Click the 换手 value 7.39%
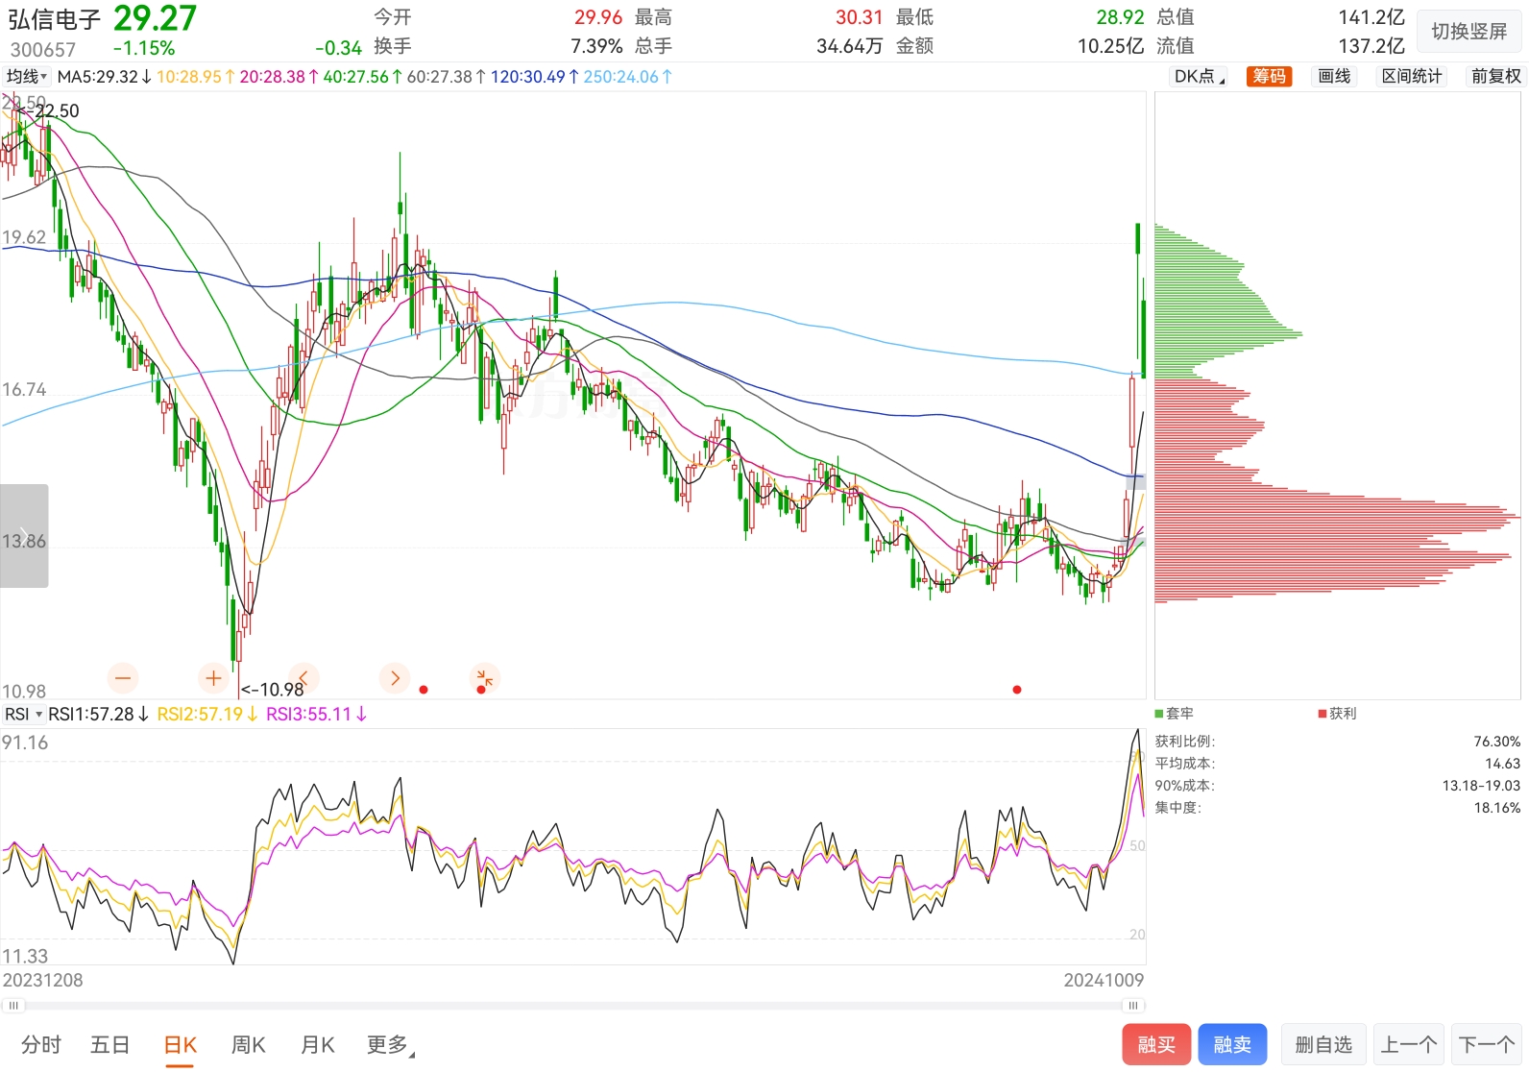This screenshot has height=1072, width=1529. point(596,46)
